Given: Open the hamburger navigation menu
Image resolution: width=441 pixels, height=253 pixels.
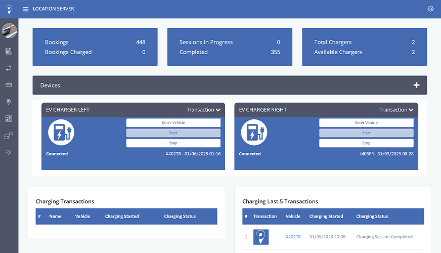Looking at the screenshot, I should point(26,9).
